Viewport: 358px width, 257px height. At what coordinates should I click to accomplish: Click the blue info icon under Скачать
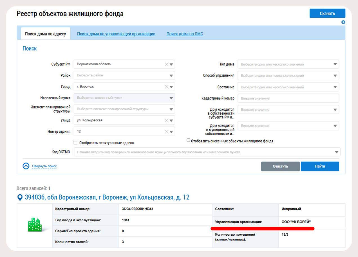tap(343, 22)
